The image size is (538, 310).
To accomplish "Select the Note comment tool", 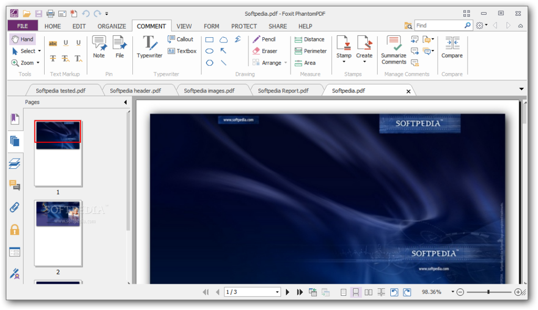I will tap(99, 46).
